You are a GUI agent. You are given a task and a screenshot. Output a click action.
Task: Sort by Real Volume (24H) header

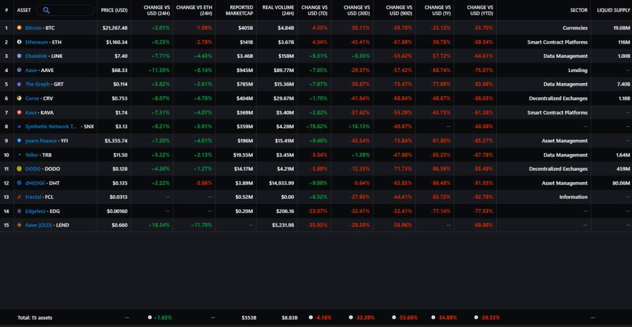click(x=278, y=10)
